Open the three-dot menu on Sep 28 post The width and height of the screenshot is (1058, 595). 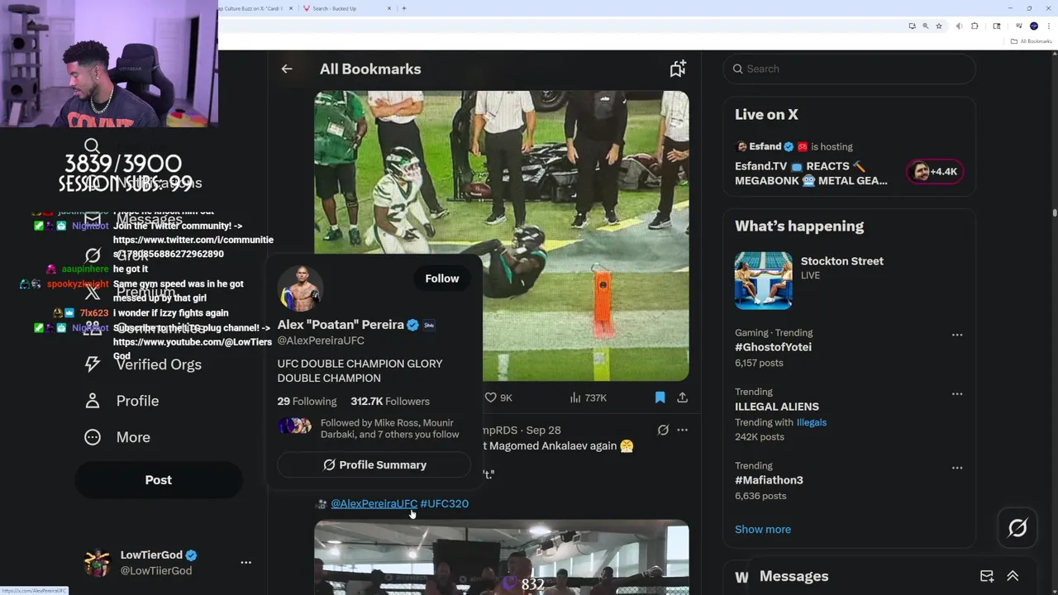[683, 431]
